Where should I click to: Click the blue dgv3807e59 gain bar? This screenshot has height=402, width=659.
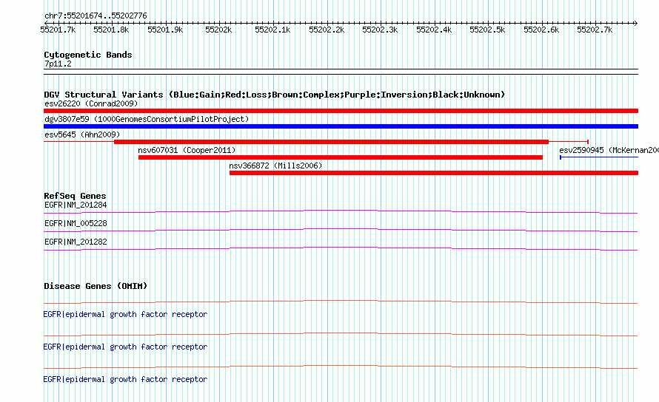point(341,126)
